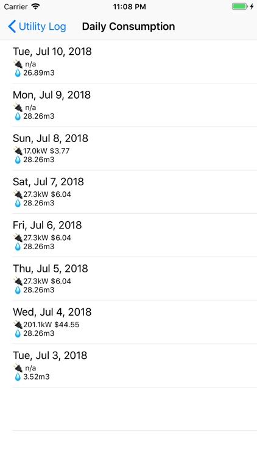Open the Tue, Jul 10, 2018 entry

(x=128, y=62)
